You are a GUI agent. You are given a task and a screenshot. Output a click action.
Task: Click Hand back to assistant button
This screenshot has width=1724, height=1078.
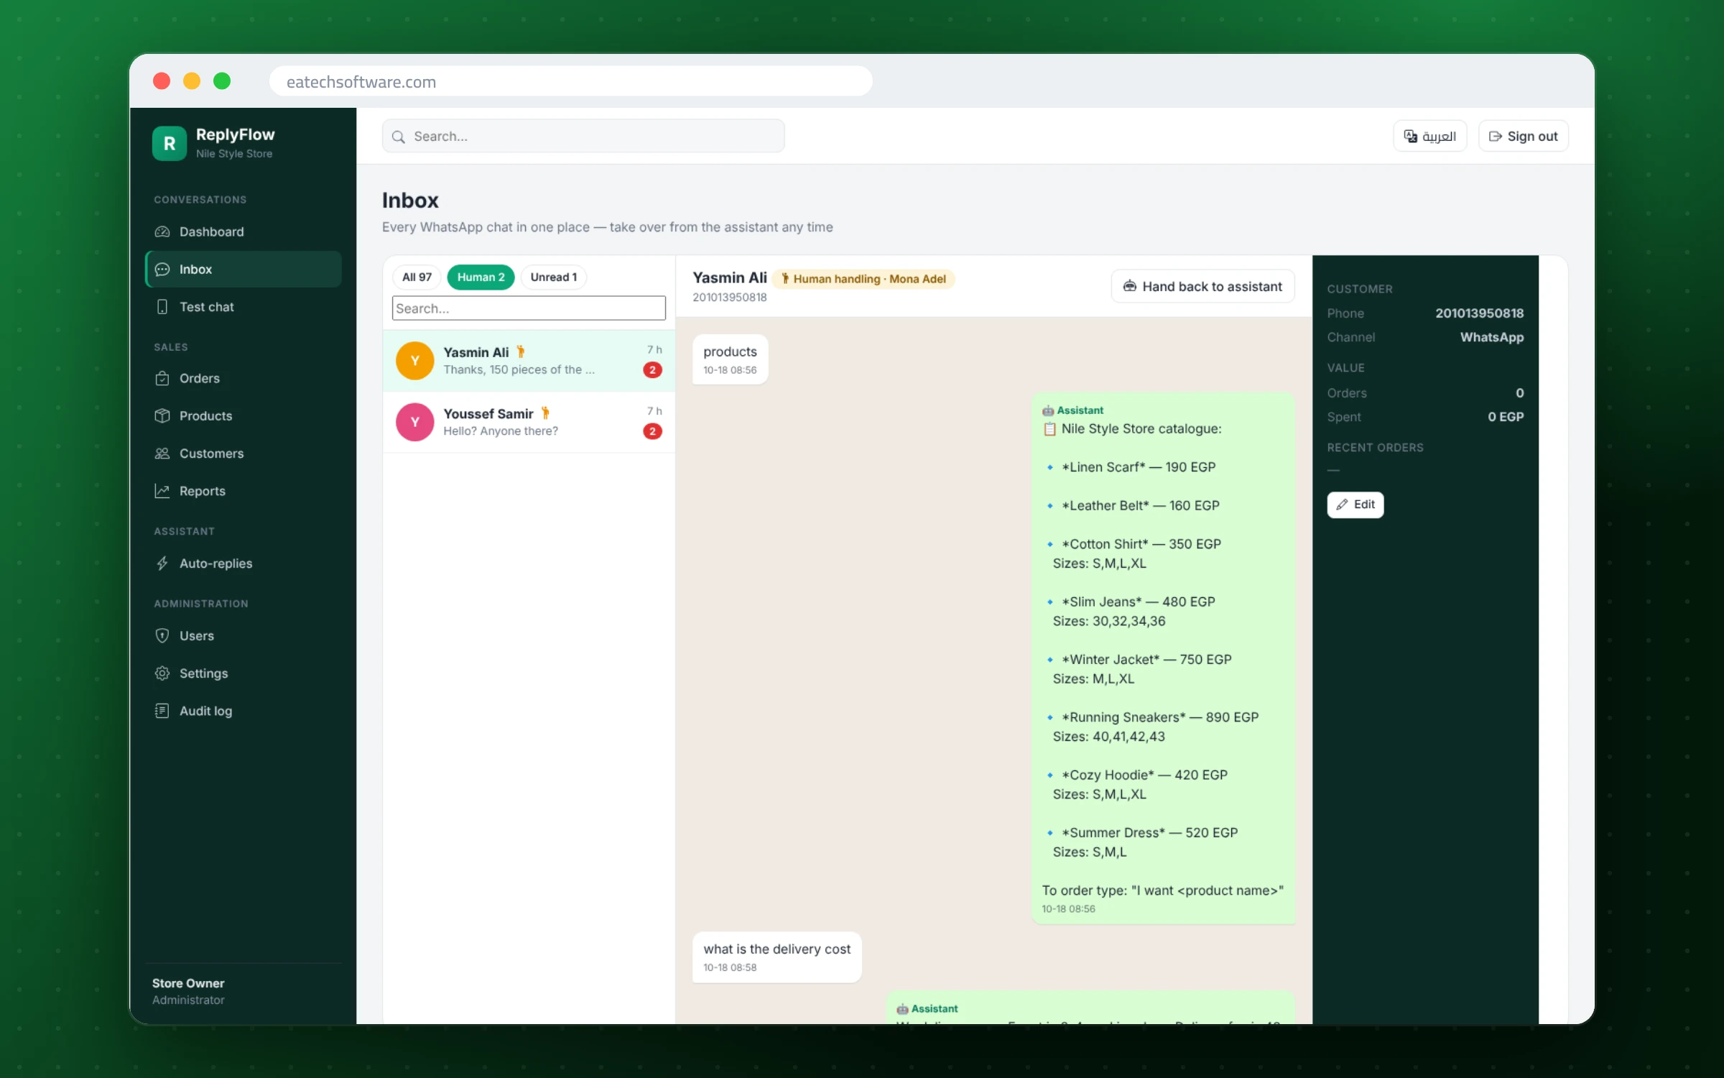coord(1202,286)
